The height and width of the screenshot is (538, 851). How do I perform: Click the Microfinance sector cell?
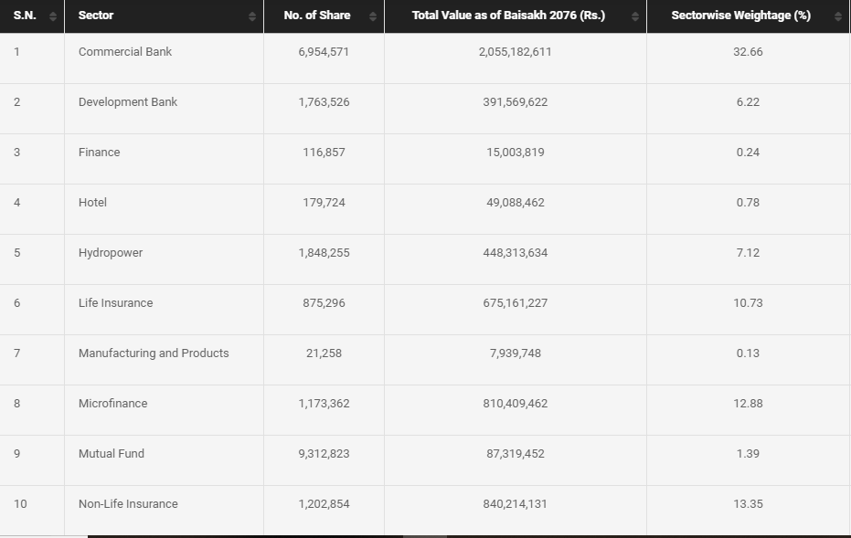coord(164,410)
